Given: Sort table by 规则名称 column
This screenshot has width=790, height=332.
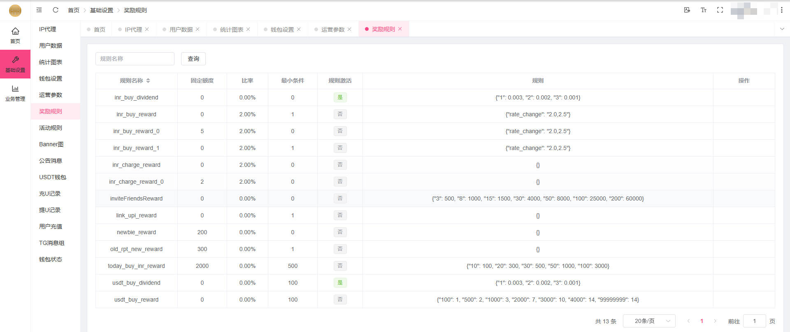Looking at the screenshot, I should click(x=148, y=81).
